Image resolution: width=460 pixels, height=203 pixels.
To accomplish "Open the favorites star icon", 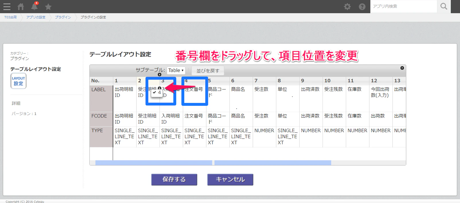I will pyautogui.click(x=48, y=7).
